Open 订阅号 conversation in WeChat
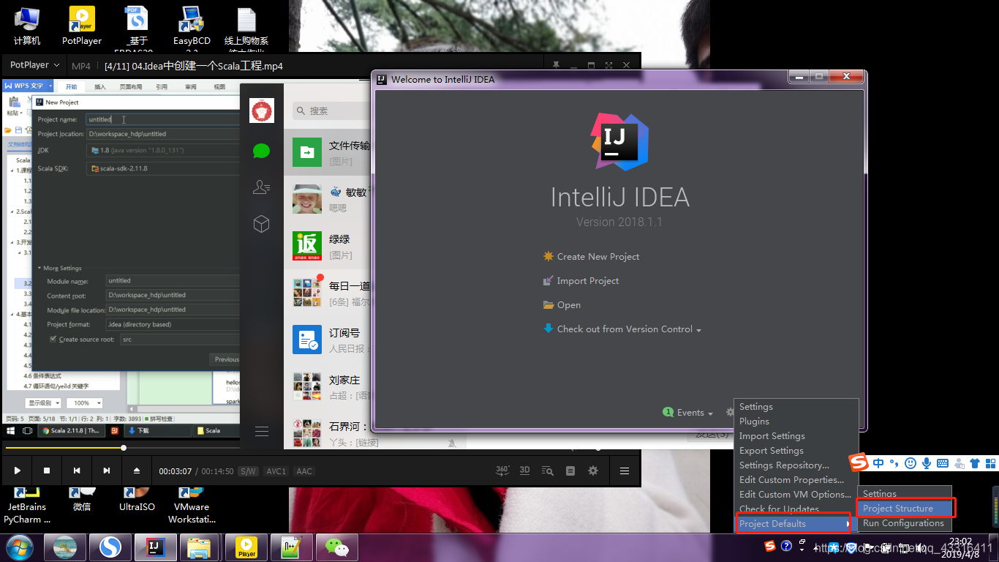 pyautogui.click(x=328, y=340)
